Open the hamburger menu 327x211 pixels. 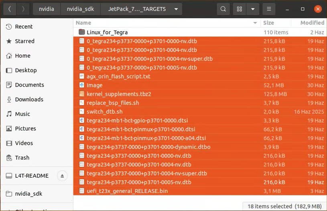coord(269,9)
